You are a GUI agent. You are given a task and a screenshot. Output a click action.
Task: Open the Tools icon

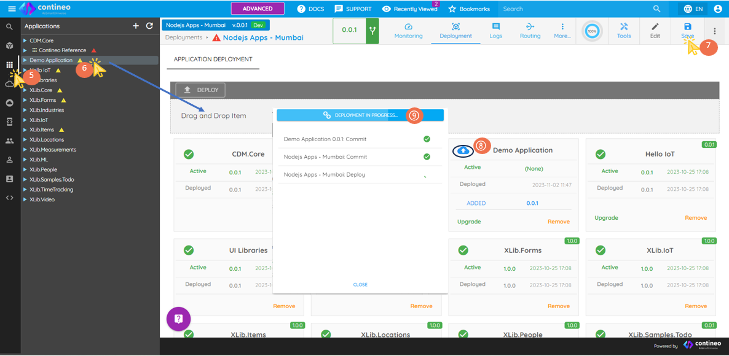[624, 27]
